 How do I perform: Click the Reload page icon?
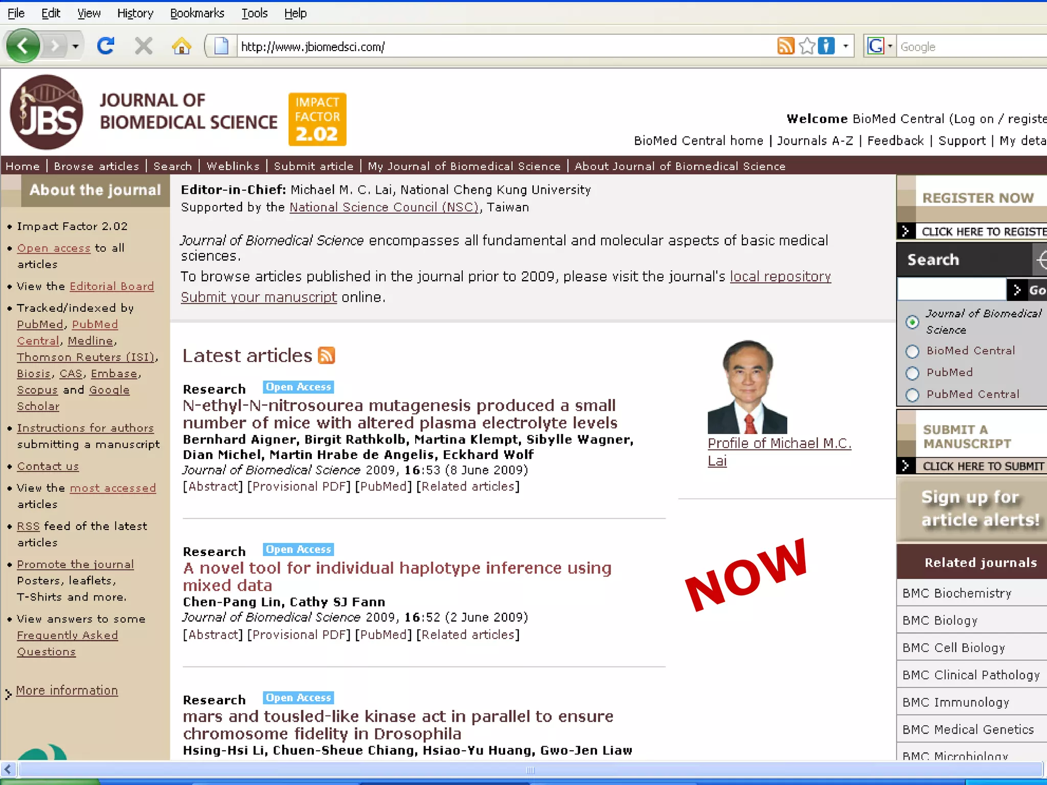click(106, 47)
